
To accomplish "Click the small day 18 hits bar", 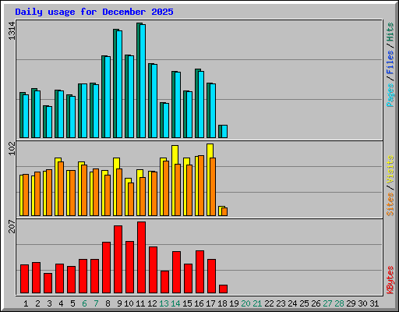I will pos(223,132).
